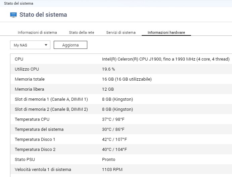Click the Utilizzo CPU row

pos(121,69)
